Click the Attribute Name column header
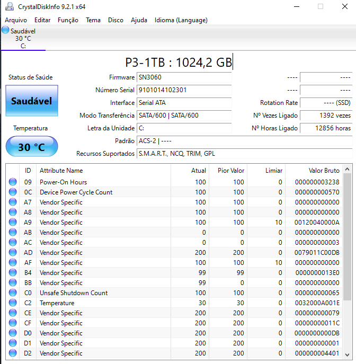The height and width of the screenshot is (364, 356). 103,171
